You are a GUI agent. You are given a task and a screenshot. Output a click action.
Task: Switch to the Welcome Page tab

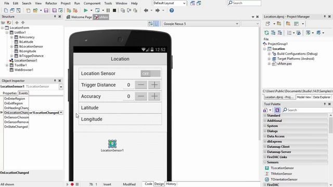tap(79, 17)
